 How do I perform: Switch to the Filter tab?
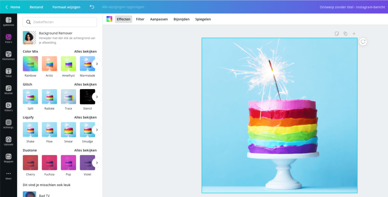pos(140,19)
